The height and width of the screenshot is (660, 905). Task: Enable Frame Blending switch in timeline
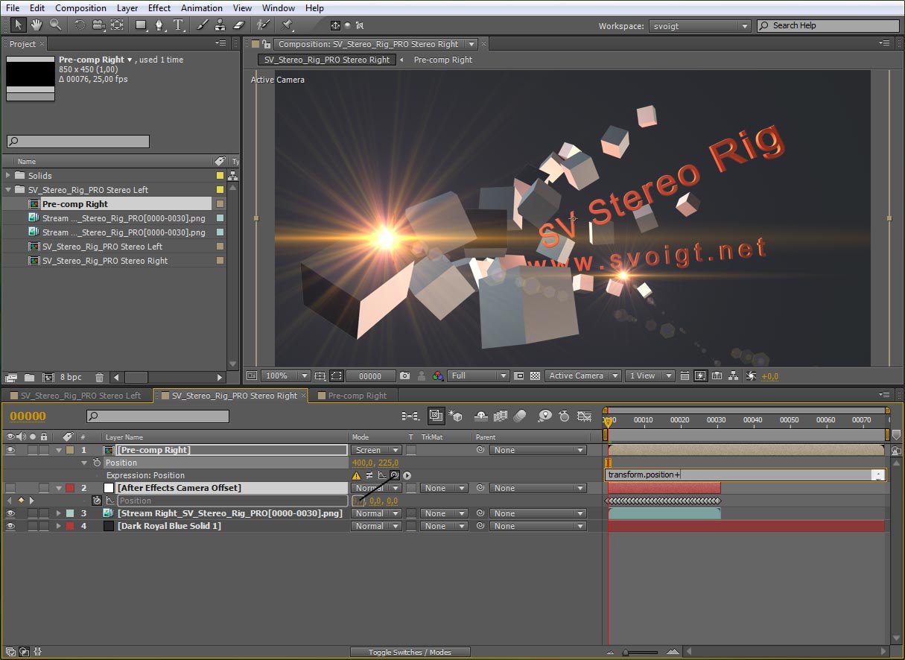tap(501, 416)
